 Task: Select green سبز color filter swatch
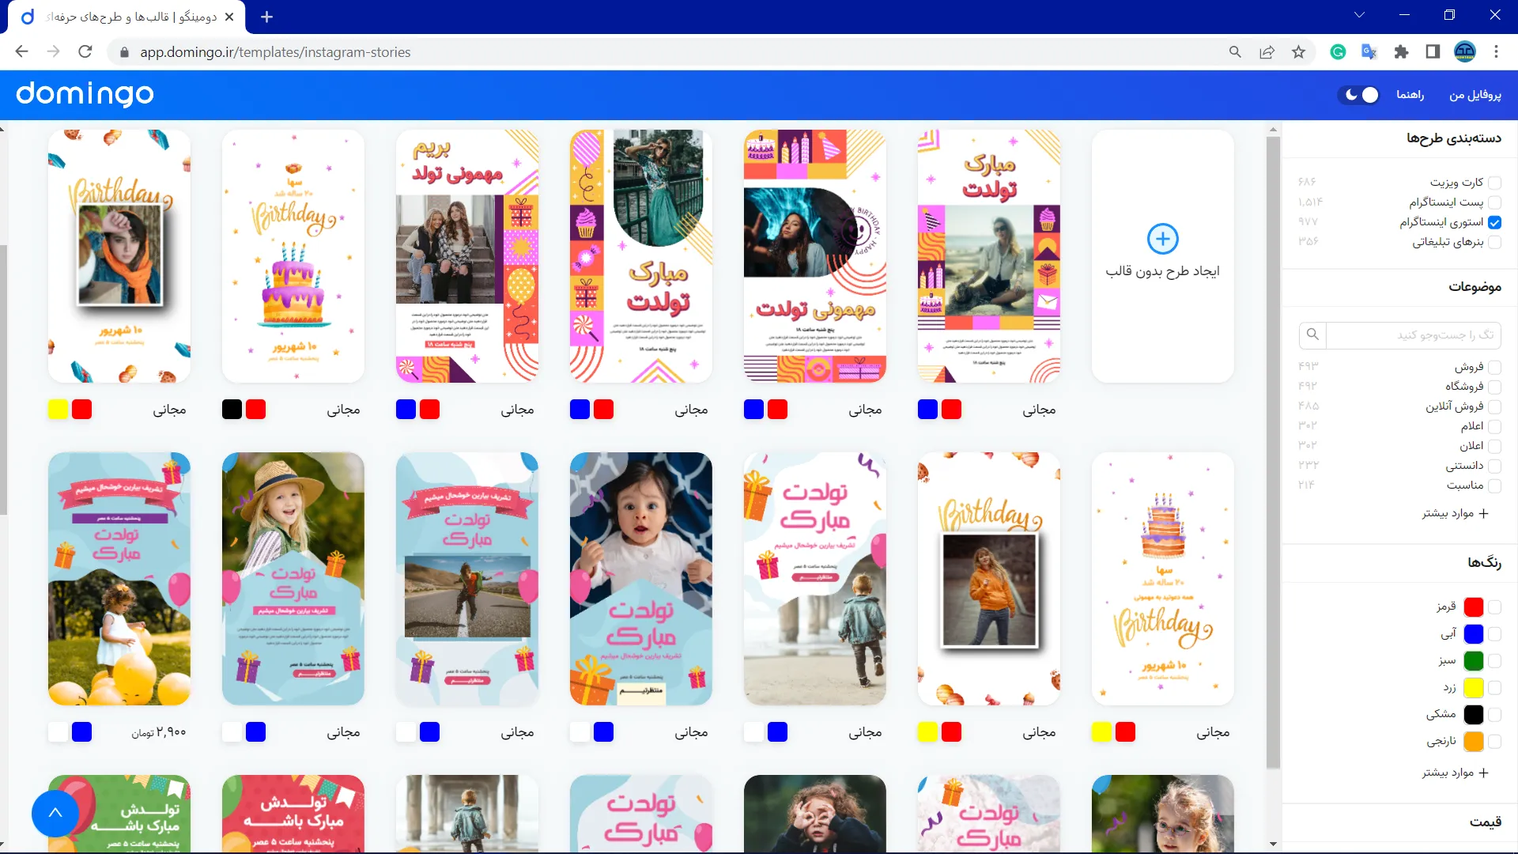click(x=1473, y=660)
